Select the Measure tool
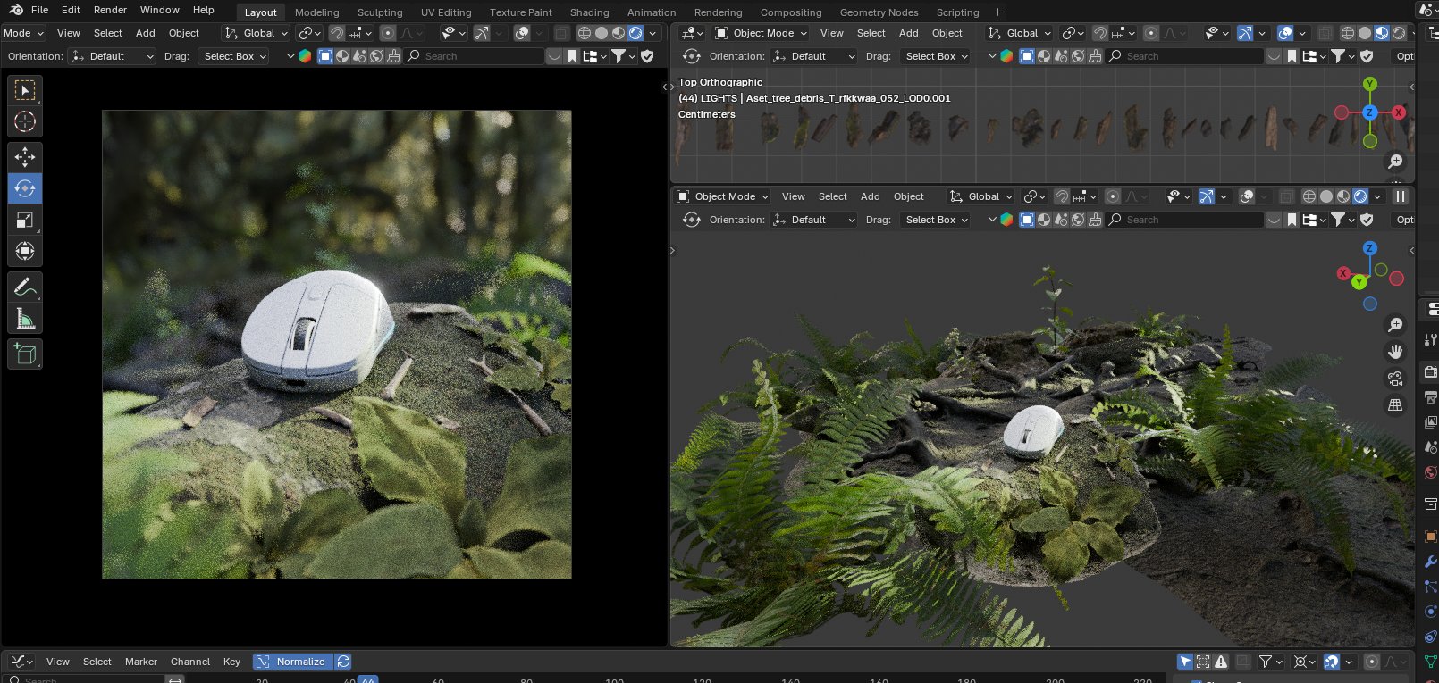Viewport: 1439px width, 683px height. 25,319
